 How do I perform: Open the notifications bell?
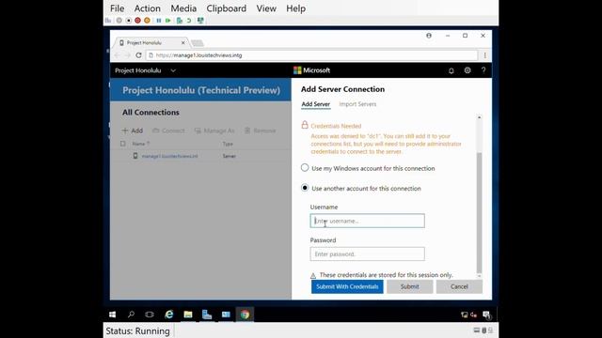(x=451, y=70)
